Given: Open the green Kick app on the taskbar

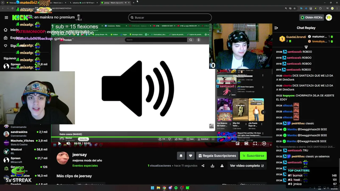Looking at the screenshot, I should click(x=188, y=188).
